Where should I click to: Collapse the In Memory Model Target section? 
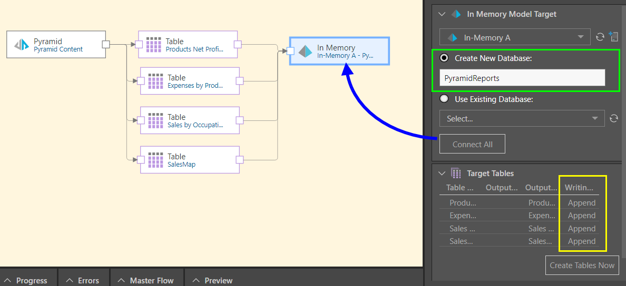(442, 14)
